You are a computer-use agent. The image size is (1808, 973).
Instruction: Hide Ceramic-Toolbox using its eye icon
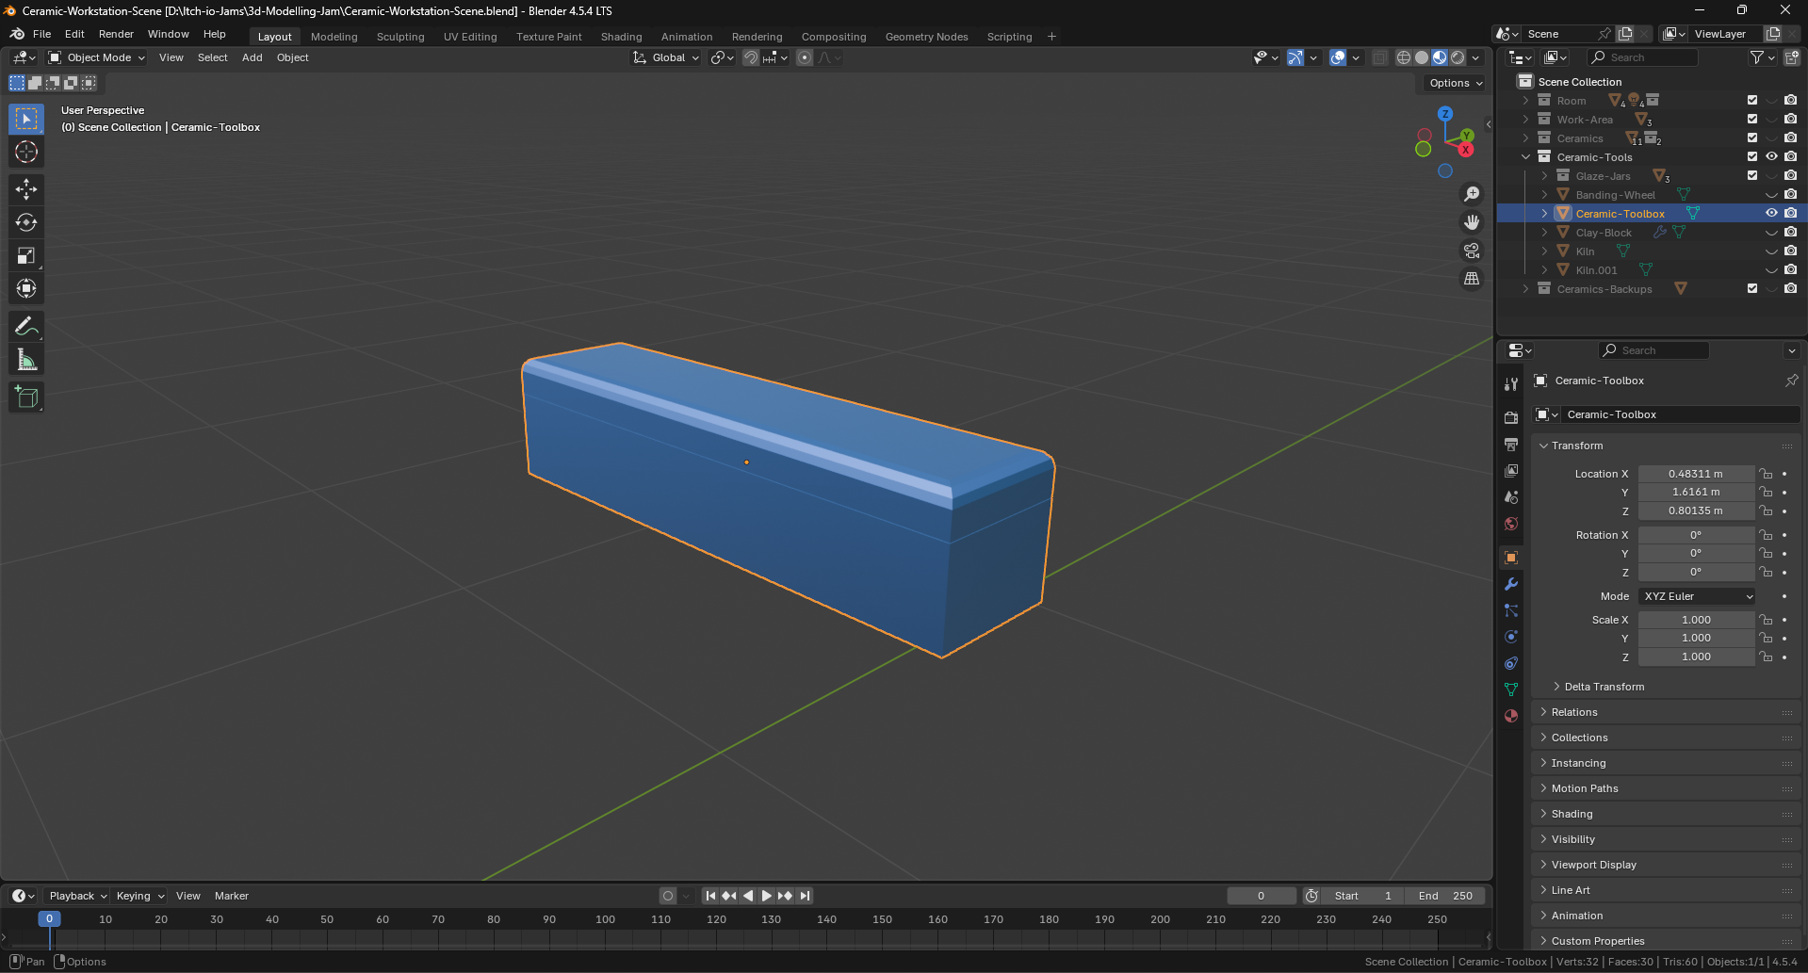[1771, 214]
